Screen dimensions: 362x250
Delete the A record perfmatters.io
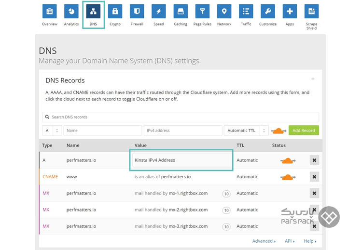point(314,160)
